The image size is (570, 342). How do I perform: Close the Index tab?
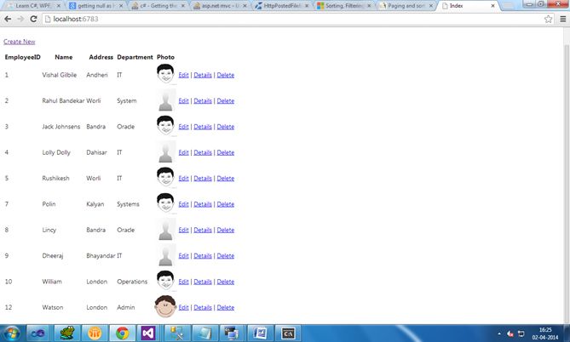click(x=492, y=6)
